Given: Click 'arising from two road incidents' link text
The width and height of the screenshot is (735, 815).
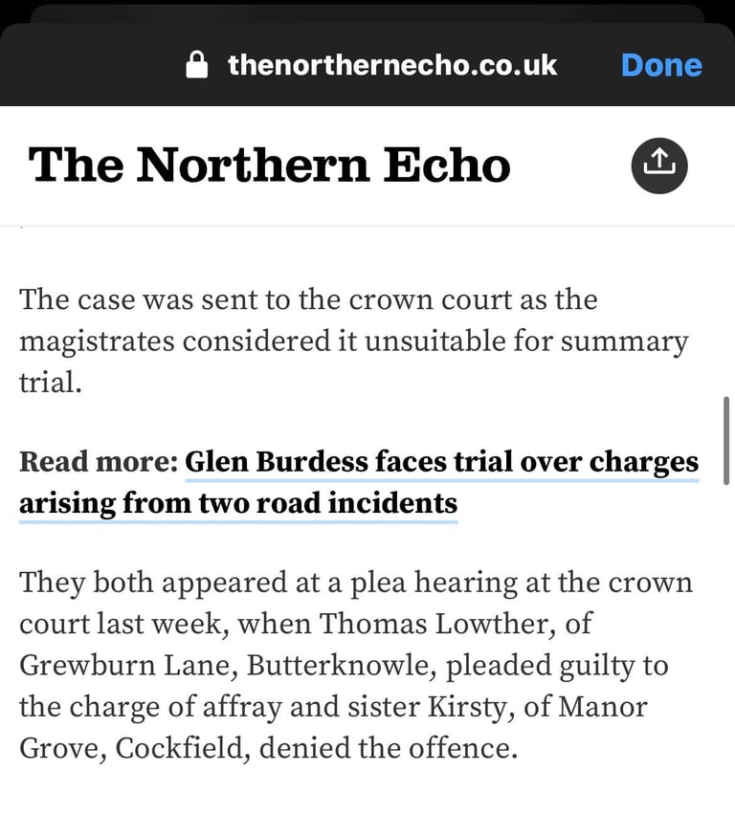Looking at the screenshot, I should pyautogui.click(x=238, y=503).
